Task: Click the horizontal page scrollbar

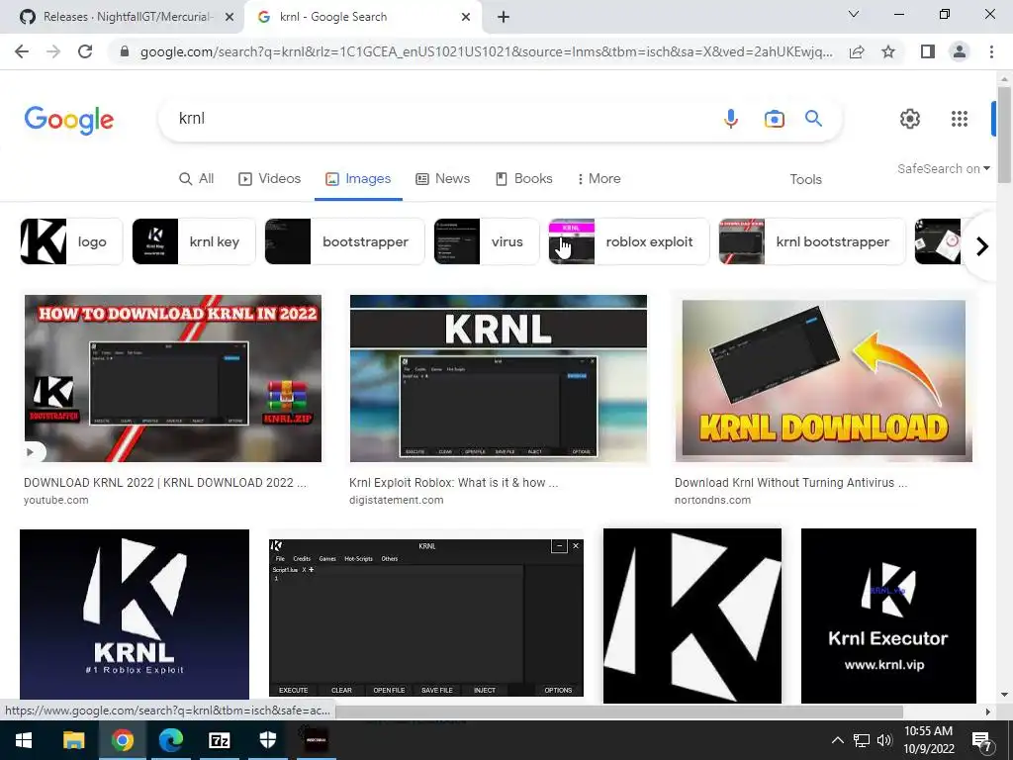Action: [617, 712]
